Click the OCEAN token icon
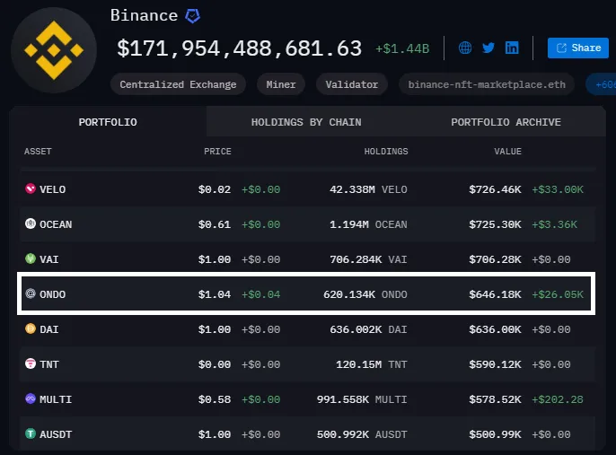The height and width of the screenshot is (455, 616). (x=31, y=223)
